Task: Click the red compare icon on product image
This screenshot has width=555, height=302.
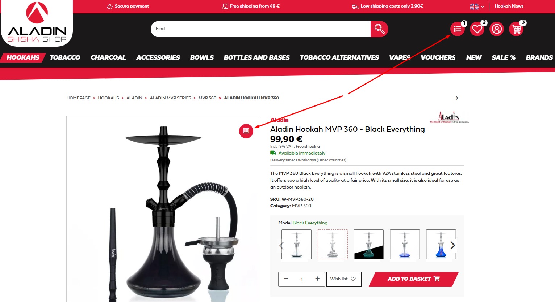Action: (x=246, y=131)
